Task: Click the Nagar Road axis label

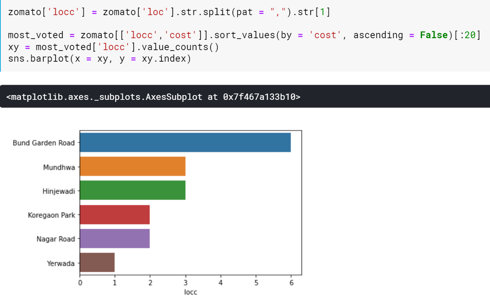Action: click(56, 239)
